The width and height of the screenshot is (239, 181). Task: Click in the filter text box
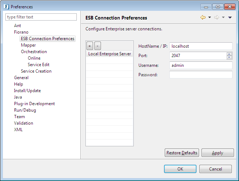(x=41, y=17)
